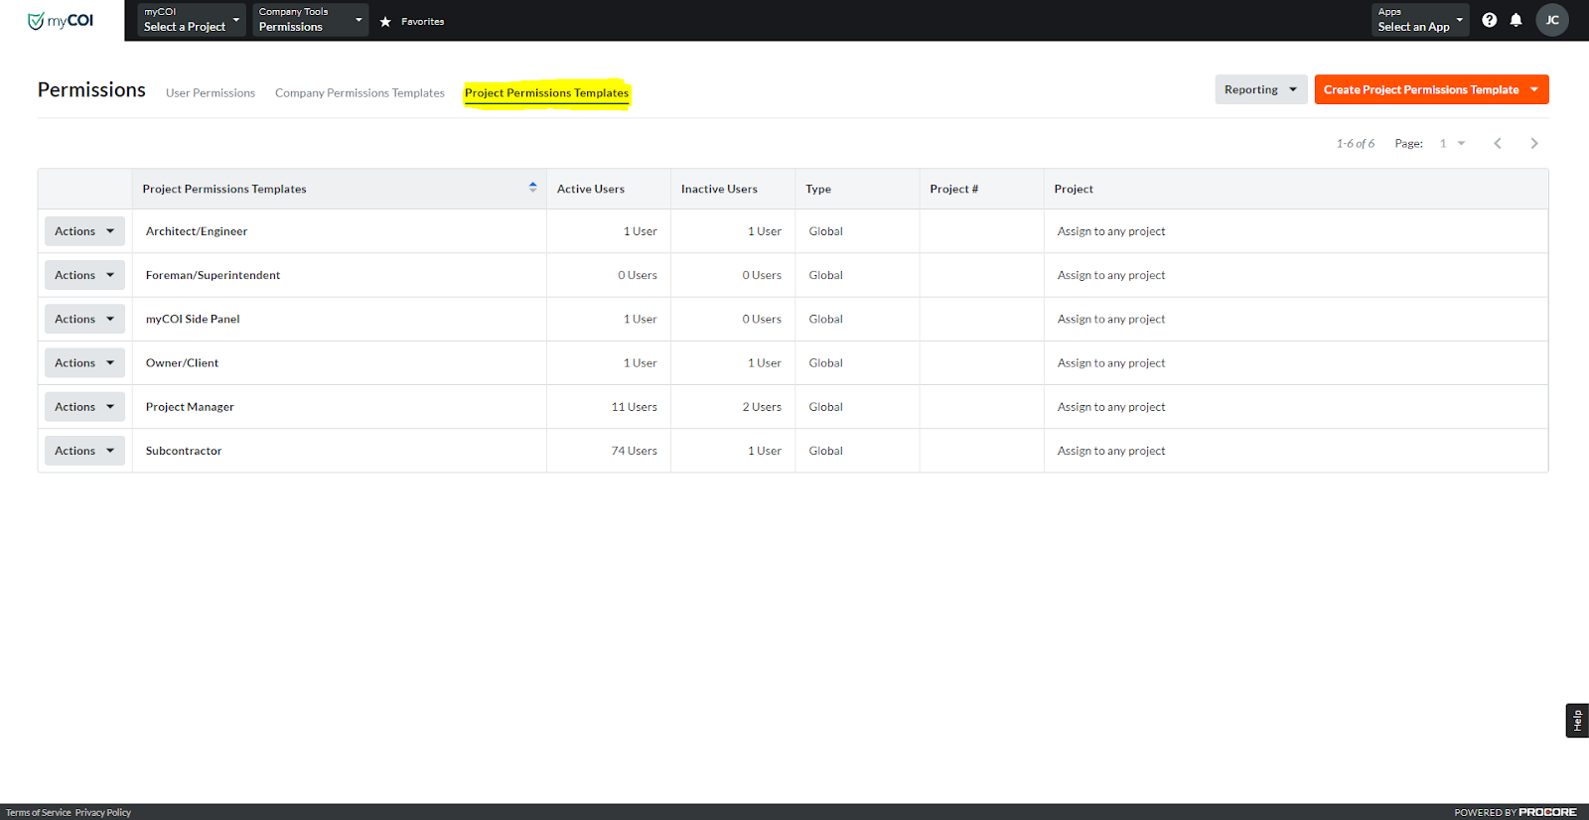This screenshot has width=1589, height=820.
Task: Open the Page number dropdown
Action: [x=1452, y=143]
